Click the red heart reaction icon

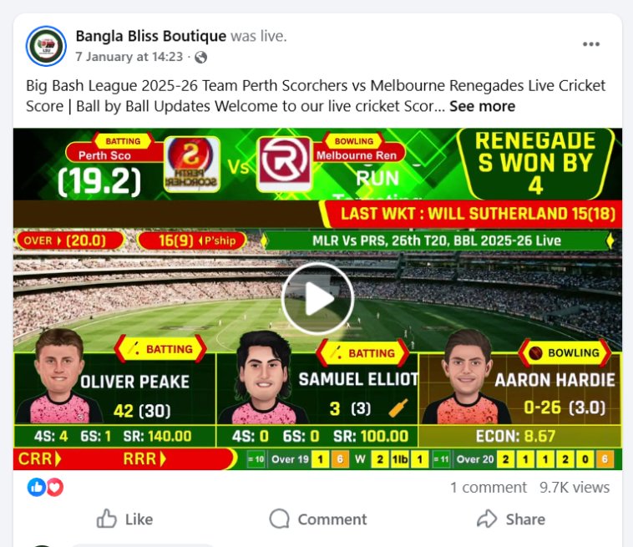pos(55,487)
